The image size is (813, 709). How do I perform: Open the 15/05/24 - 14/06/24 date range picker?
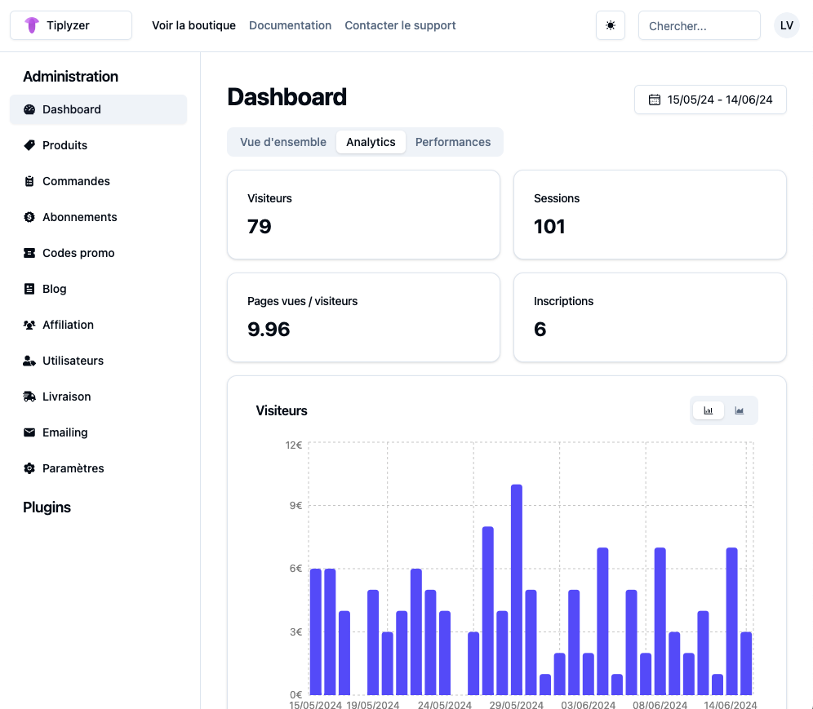[710, 100]
